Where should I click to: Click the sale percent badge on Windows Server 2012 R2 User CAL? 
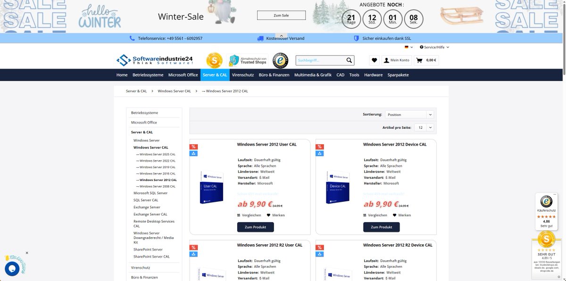(194, 248)
